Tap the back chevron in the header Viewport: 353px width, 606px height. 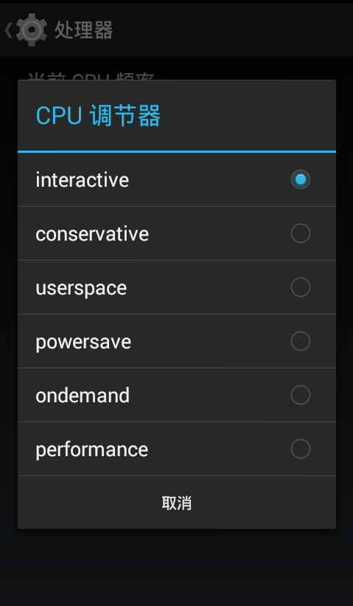(8, 30)
